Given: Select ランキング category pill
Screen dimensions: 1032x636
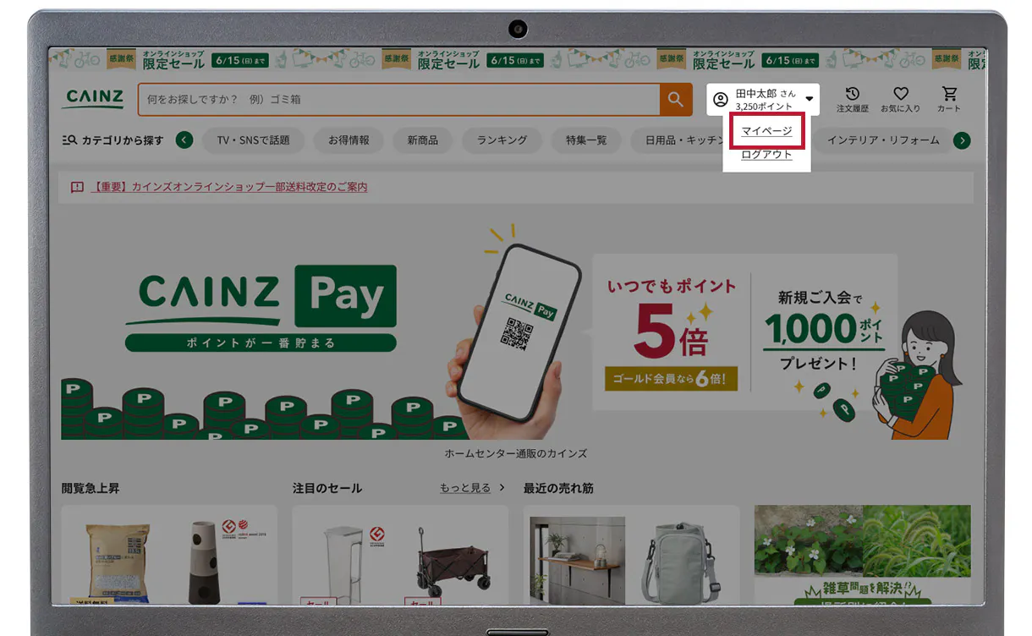Looking at the screenshot, I should [x=502, y=140].
